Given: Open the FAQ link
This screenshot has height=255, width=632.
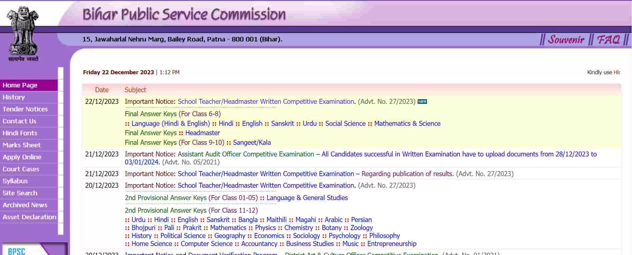Looking at the screenshot, I should coord(608,40).
